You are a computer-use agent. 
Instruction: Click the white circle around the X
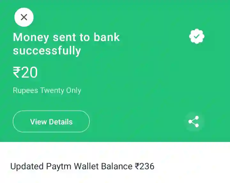click(24, 17)
